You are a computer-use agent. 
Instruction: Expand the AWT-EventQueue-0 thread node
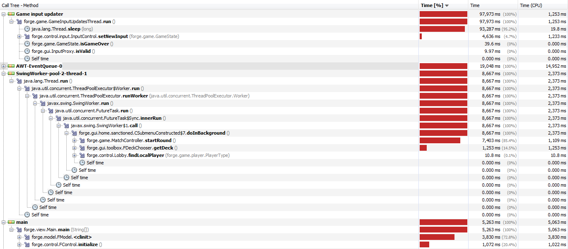click(x=4, y=66)
